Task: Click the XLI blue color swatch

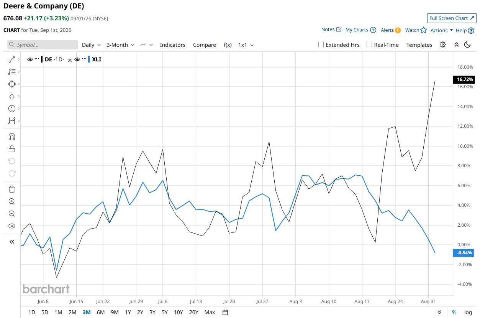Action: point(89,59)
